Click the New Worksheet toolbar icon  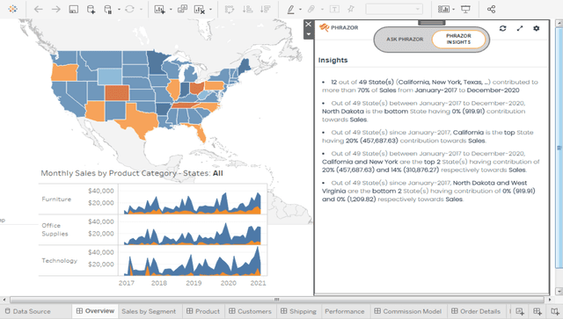(159, 10)
